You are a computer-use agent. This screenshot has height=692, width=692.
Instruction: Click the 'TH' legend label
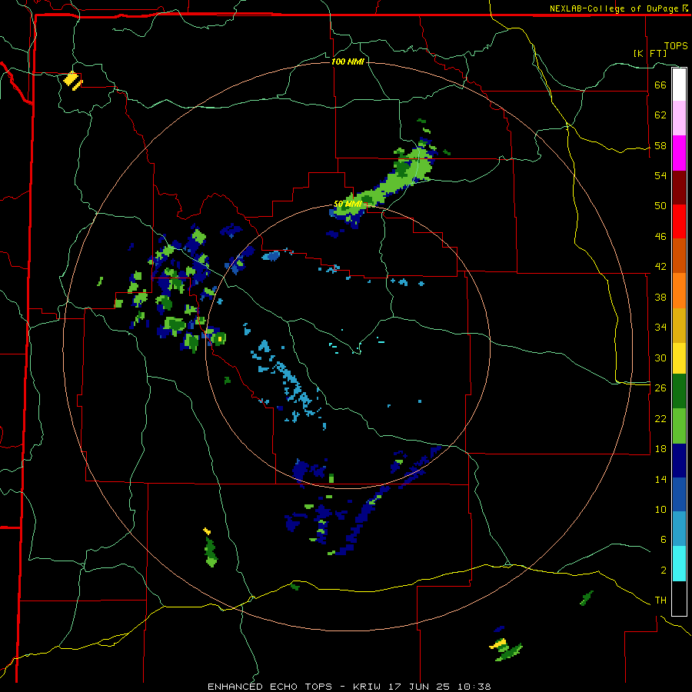pyautogui.click(x=660, y=601)
